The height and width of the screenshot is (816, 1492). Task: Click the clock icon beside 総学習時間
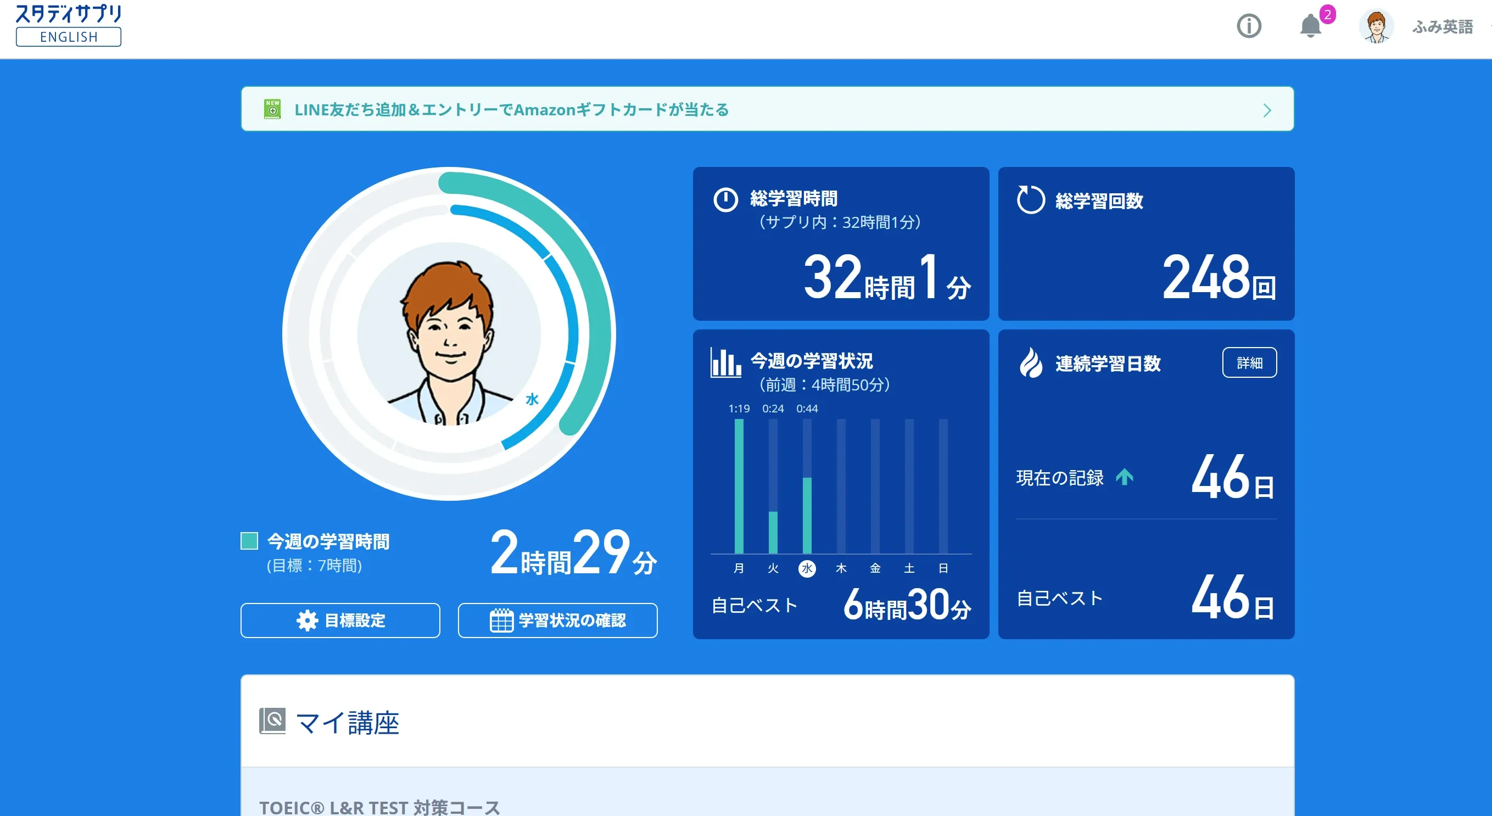tap(725, 200)
